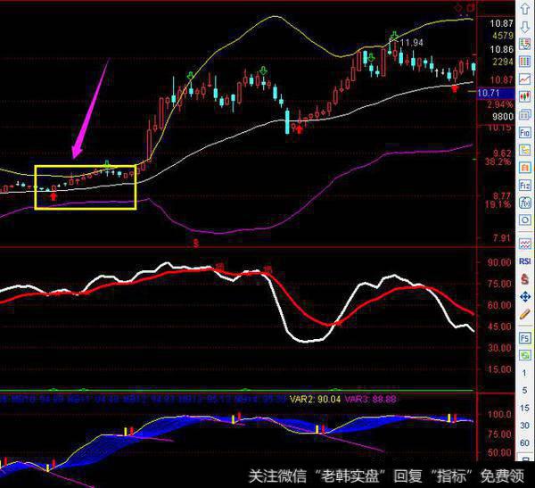This screenshot has height=488, width=535.
Task: Open the multi-window layout icon
Action: click(525, 115)
